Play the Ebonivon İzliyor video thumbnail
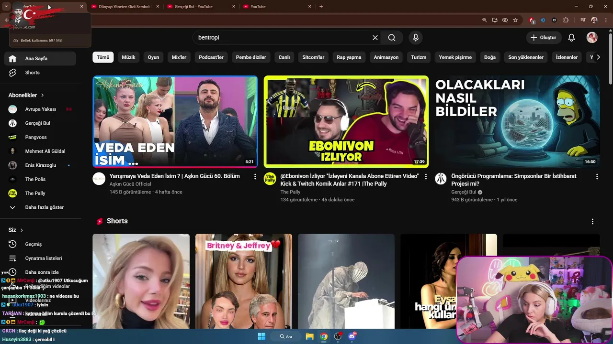 pos(346,122)
